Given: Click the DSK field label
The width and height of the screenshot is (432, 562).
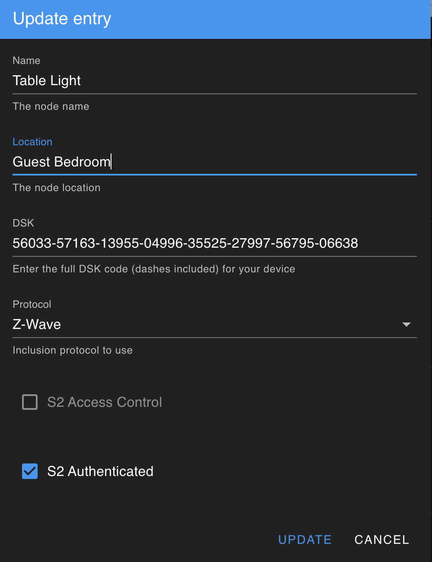Looking at the screenshot, I should [23, 223].
